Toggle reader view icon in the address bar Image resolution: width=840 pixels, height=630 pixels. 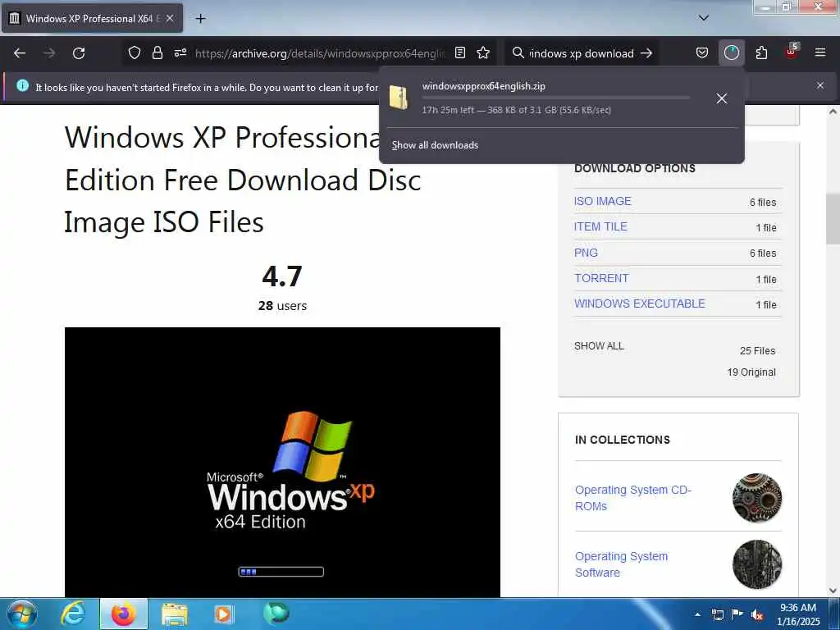[x=460, y=52]
